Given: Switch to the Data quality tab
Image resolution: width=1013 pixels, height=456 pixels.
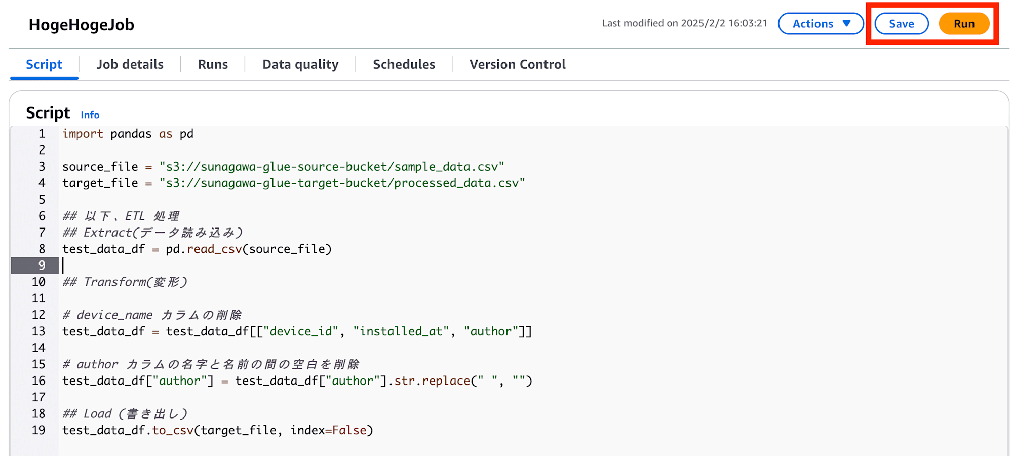Looking at the screenshot, I should click(x=300, y=64).
